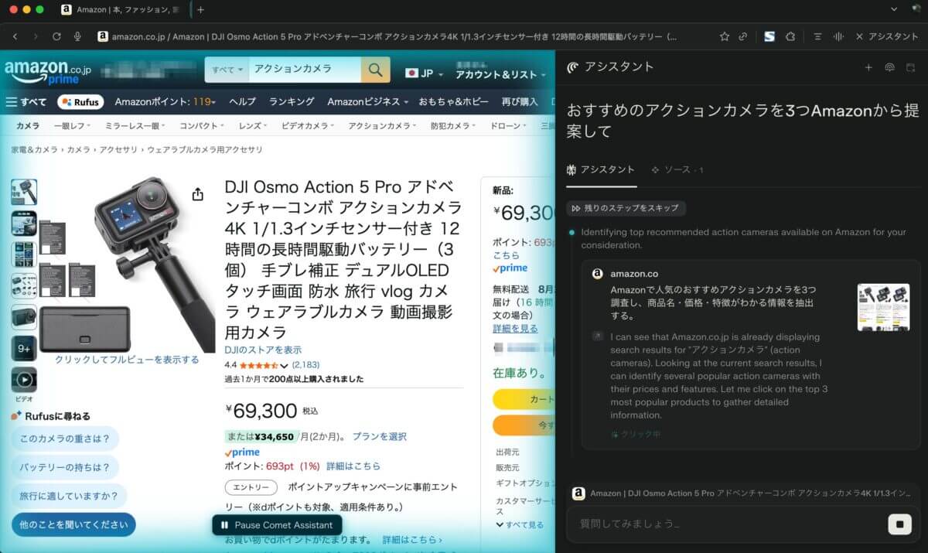Click the プランを選択 link
The width and height of the screenshot is (928, 553).
click(x=379, y=436)
